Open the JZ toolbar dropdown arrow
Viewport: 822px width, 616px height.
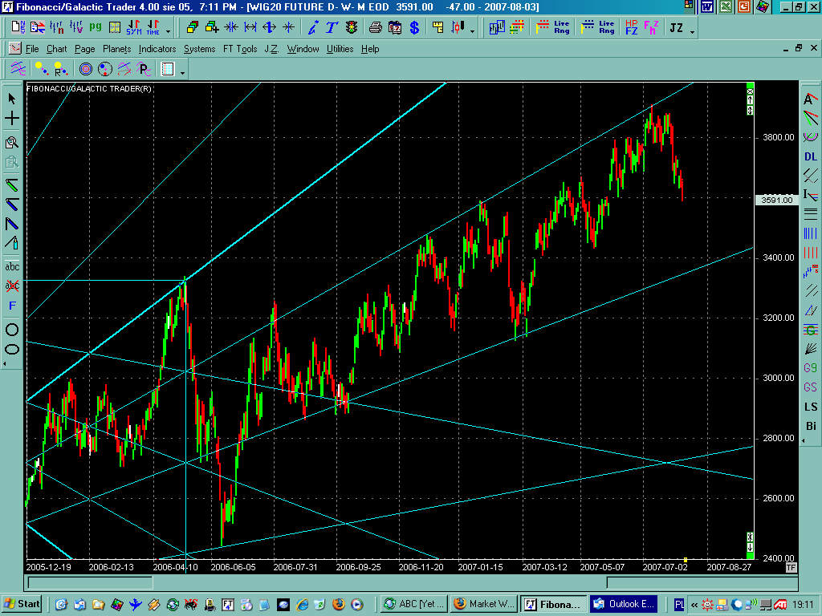(x=693, y=32)
